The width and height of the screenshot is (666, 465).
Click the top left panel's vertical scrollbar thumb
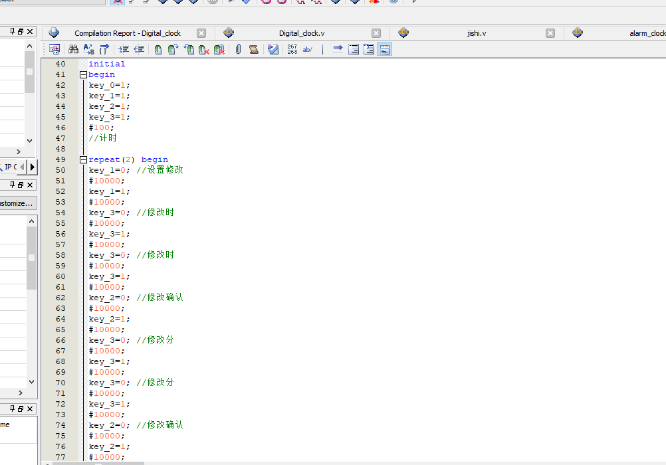pyautogui.click(x=29, y=72)
